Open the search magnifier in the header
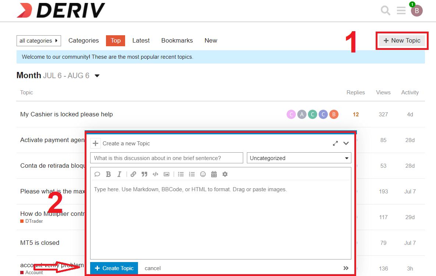The height and width of the screenshot is (276, 436). point(385,11)
